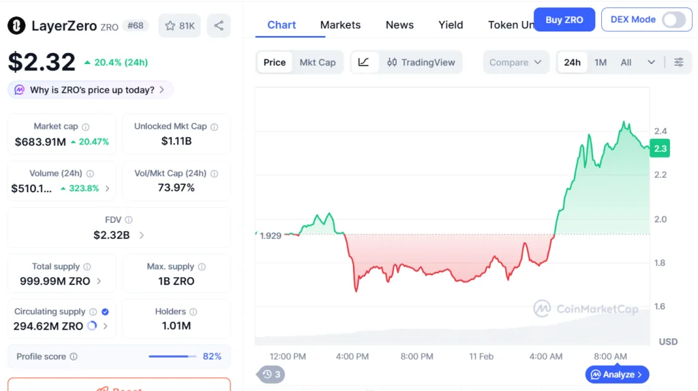Click Circulating supply info icon
Image resolution: width=698 pixels, height=391 pixels.
click(x=93, y=312)
